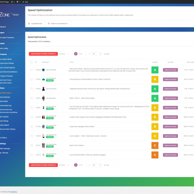Click the purple page 1 indicator at the bottom
This screenshot has height=194, width=194.
76,165
